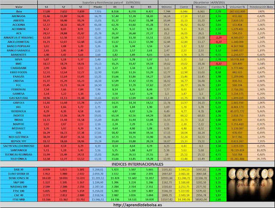Click the Ibex closing value 8.046
Viewport: 275px width, 208px height.
(184, 12)
